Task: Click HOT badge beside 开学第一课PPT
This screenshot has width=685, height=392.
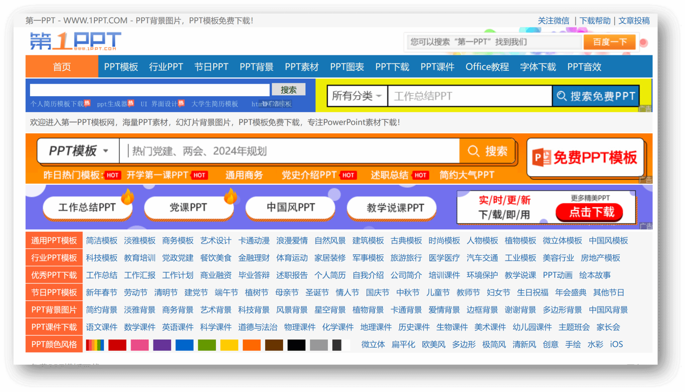Action: tap(199, 175)
